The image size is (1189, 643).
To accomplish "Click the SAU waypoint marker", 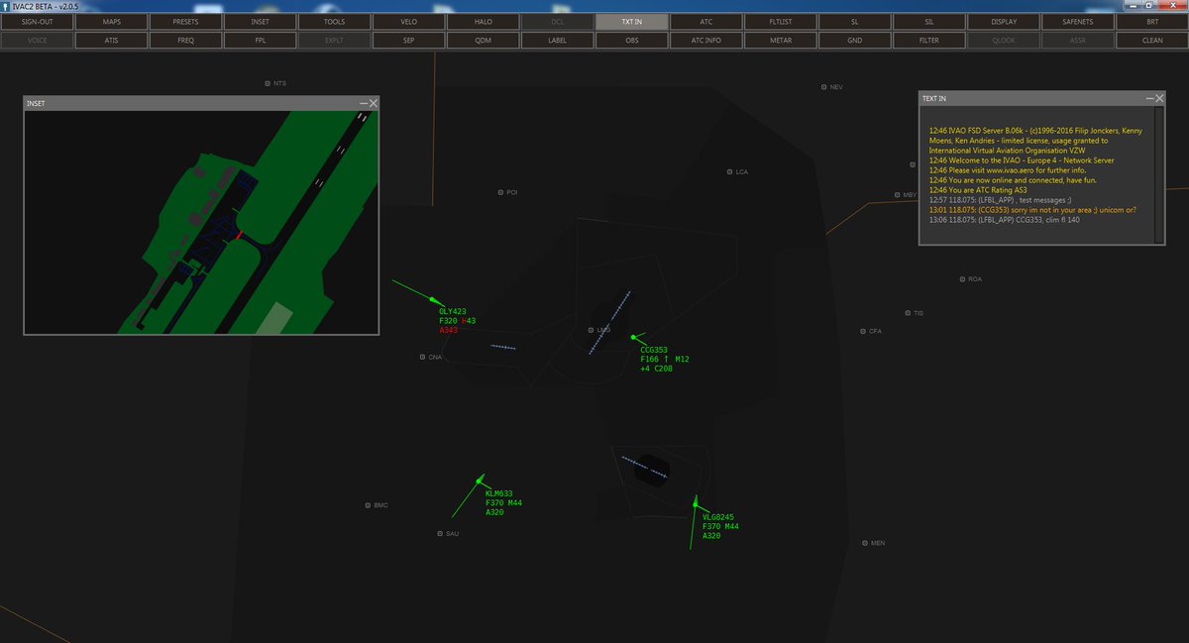I will (x=439, y=534).
